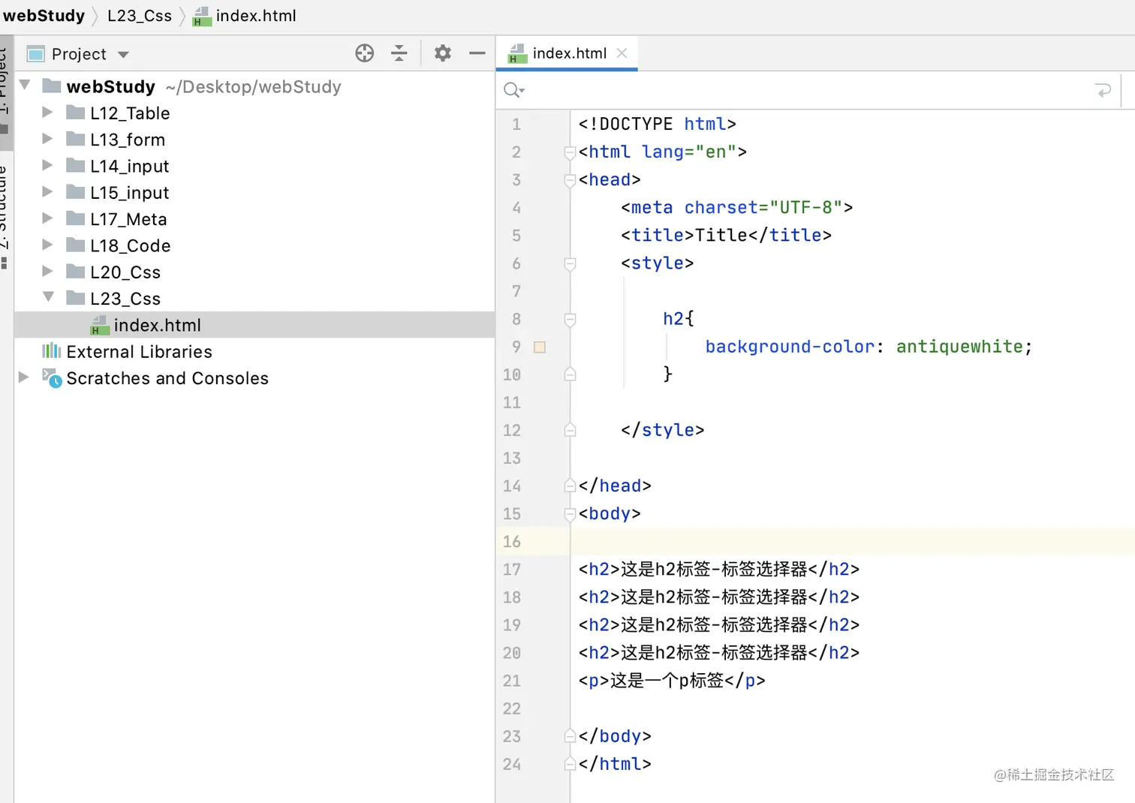
Task: Click the L23_Css folder icon in tree
Action: (75, 298)
